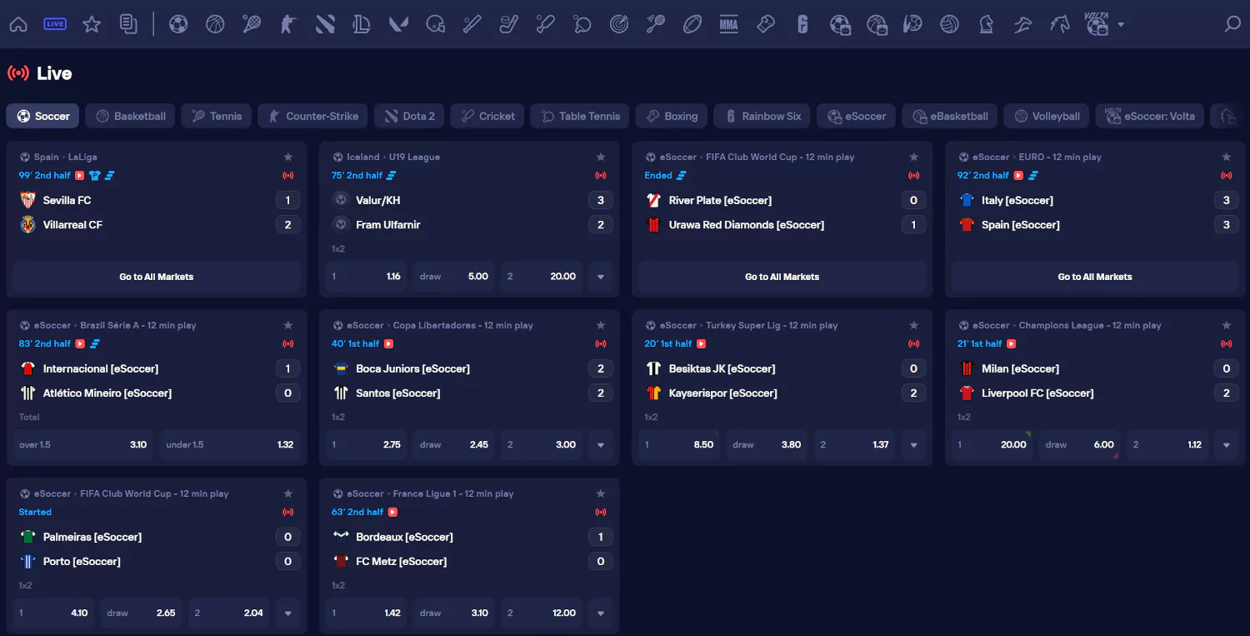Favorite the Boca Juniors vs Santos match
The height and width of the screenshot is (636, 1250).
click(x=601, y=325)
